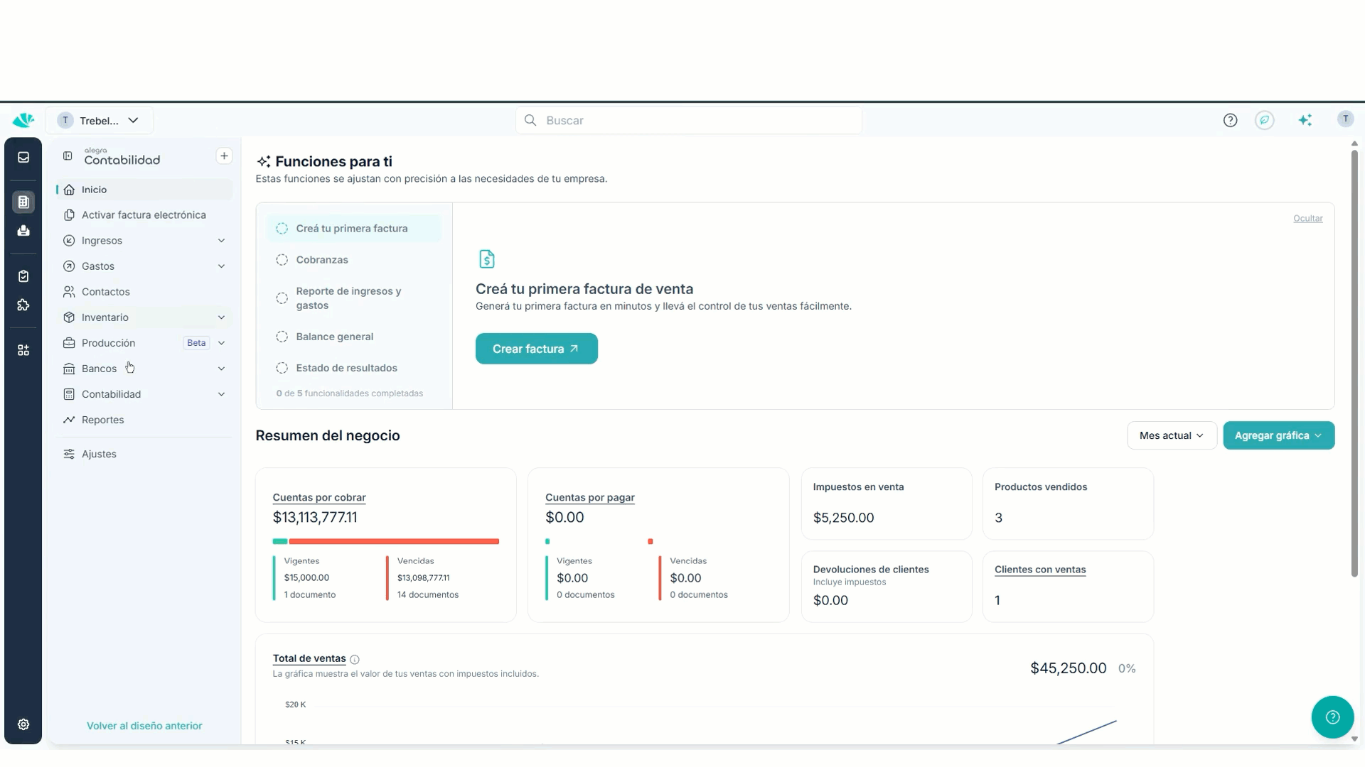Image resolution: width=1365 pixels, height=767 pixels.
Task: Open Contactos in sidebar
Action: [144, 292]
